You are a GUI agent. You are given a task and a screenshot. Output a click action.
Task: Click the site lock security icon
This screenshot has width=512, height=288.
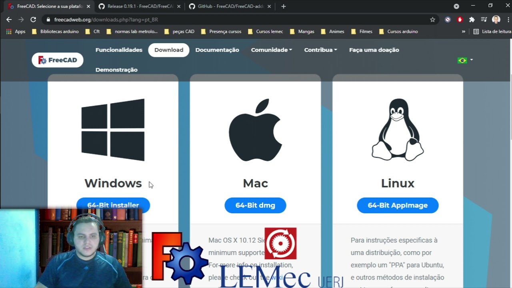point(48,20)
